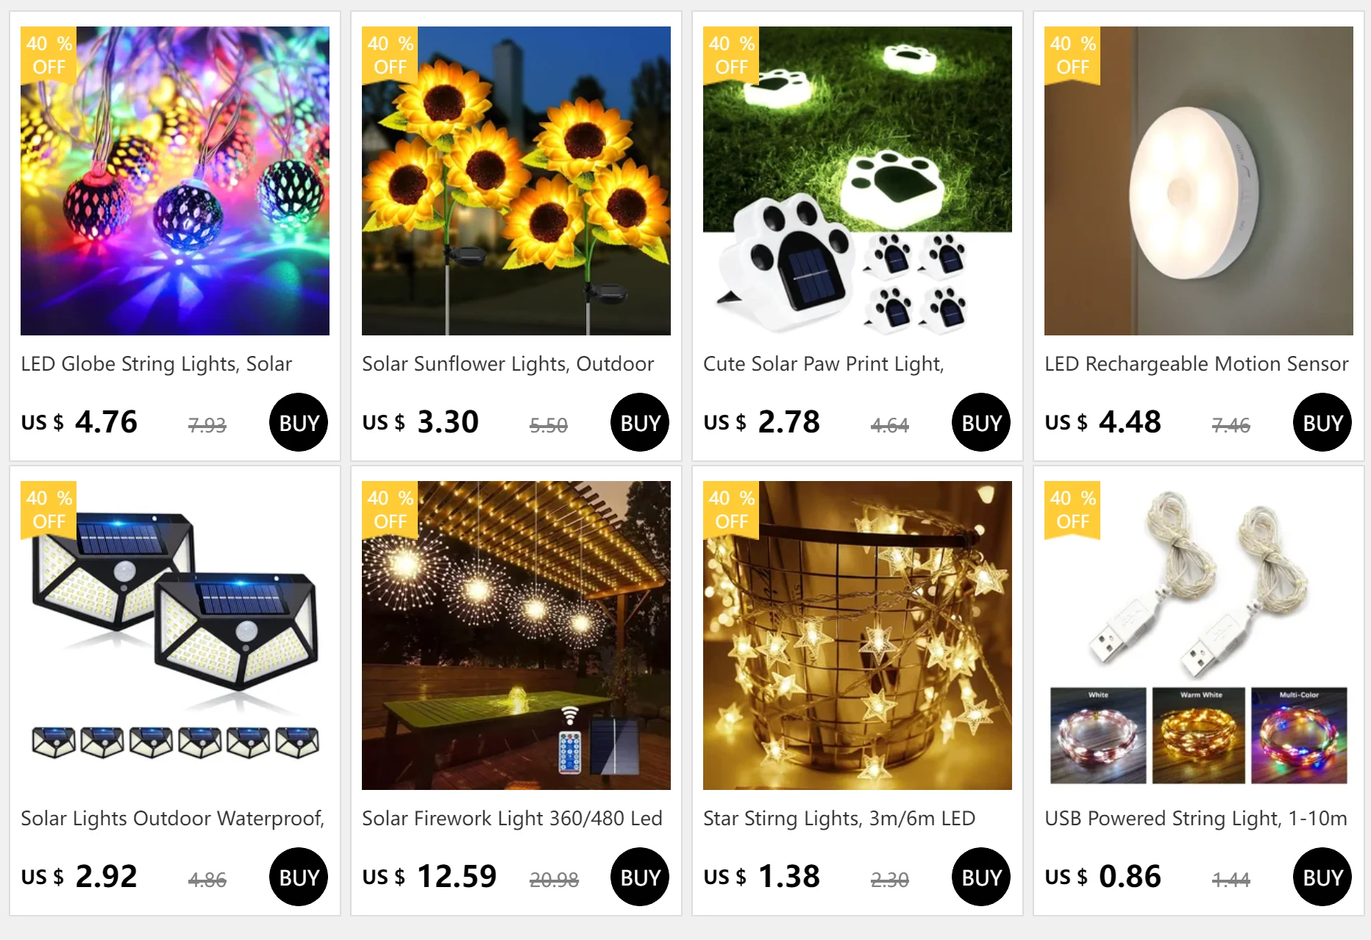Click BUY for LED Globe String Lights
The width and height of the screenshot is (1371, 940).
[299, 422]
